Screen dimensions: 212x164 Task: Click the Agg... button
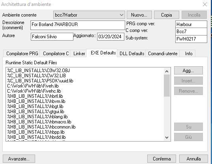point(188,70)
